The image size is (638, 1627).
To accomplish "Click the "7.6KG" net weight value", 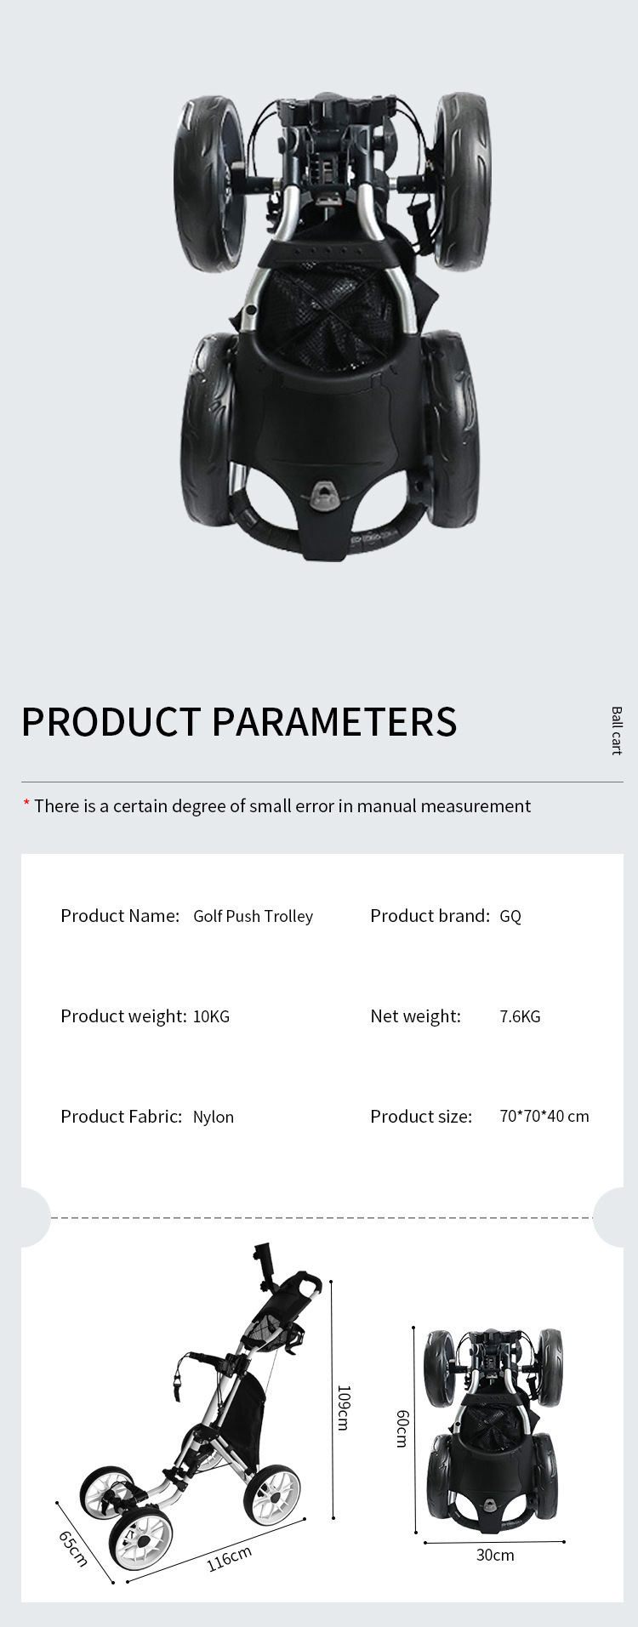I will [x=520, y=1016].
